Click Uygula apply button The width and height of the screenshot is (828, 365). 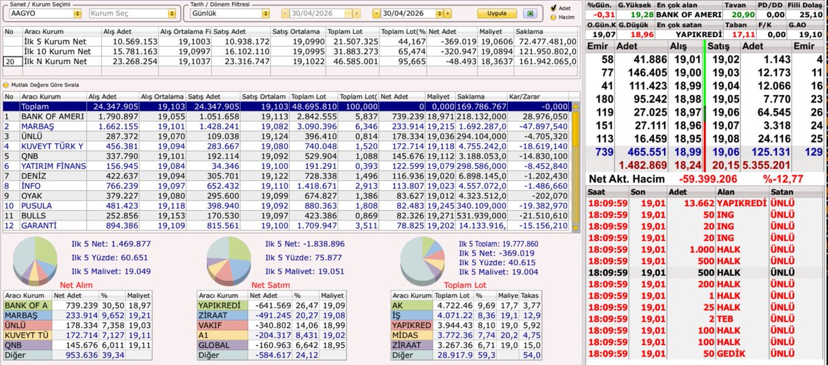[x=497, y=13]
